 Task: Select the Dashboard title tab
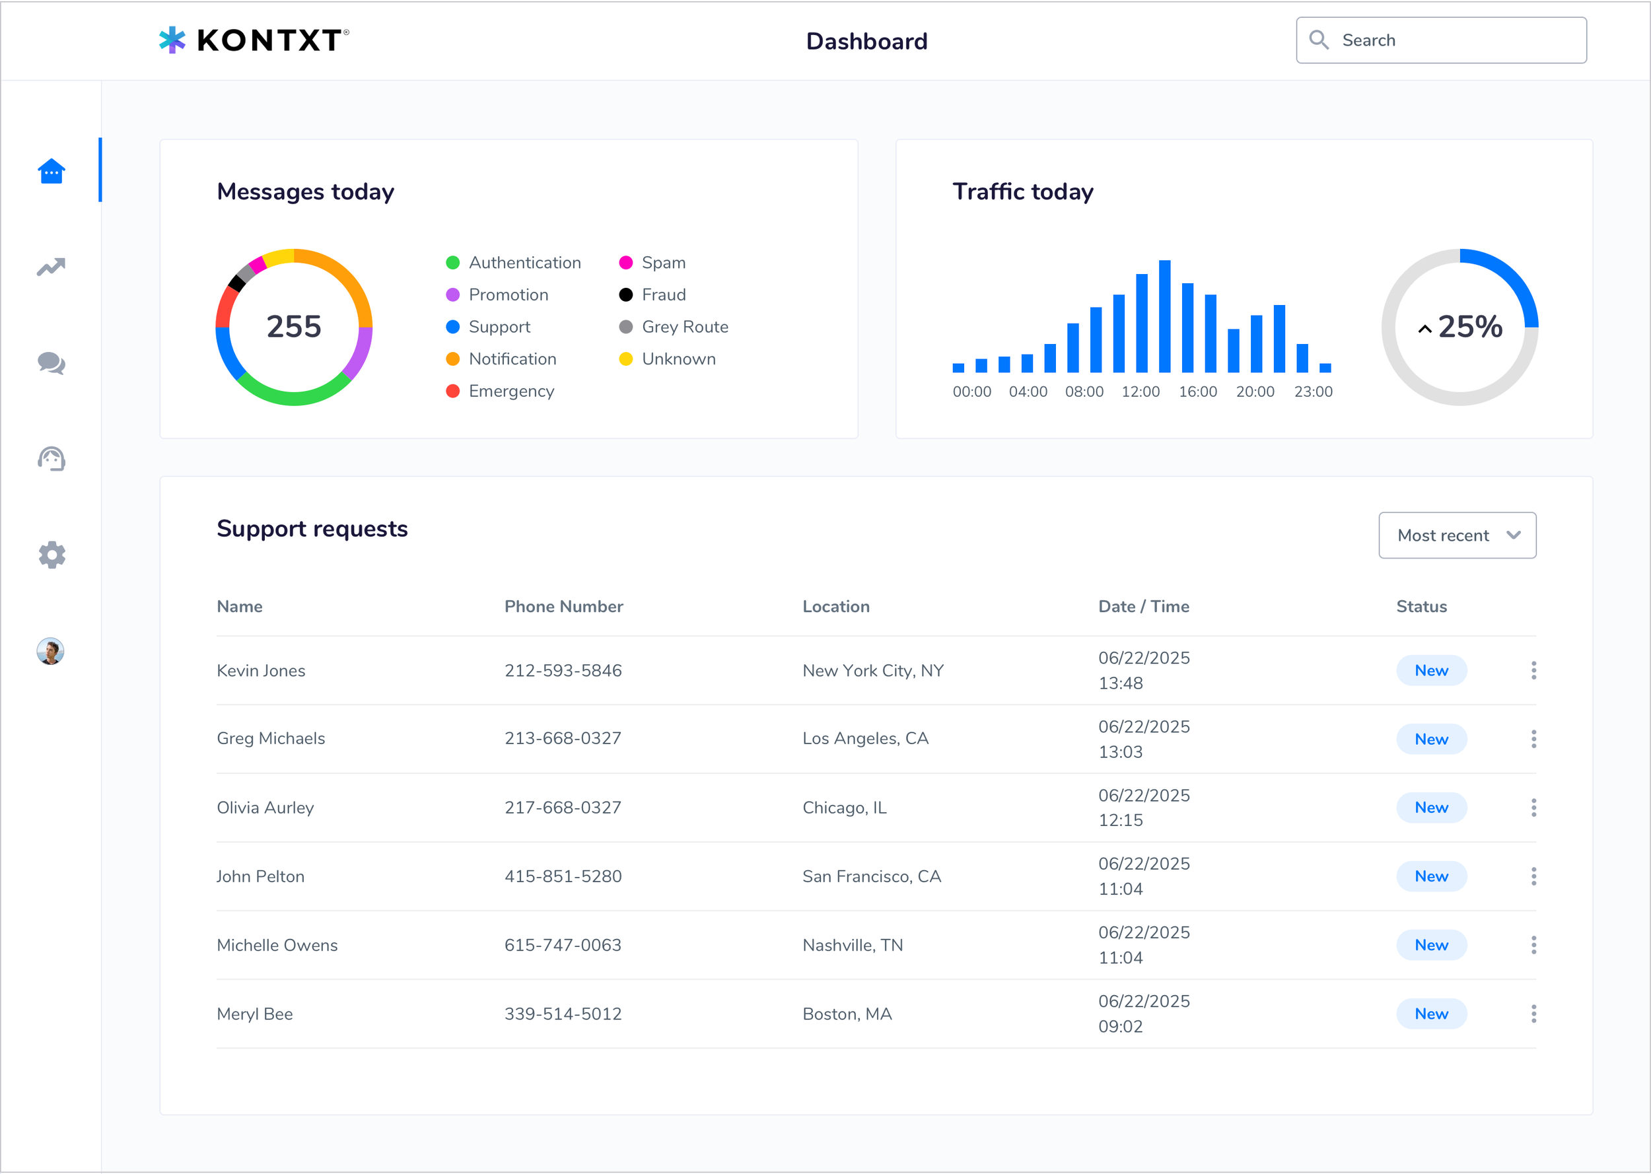click(x=866, y=40)
